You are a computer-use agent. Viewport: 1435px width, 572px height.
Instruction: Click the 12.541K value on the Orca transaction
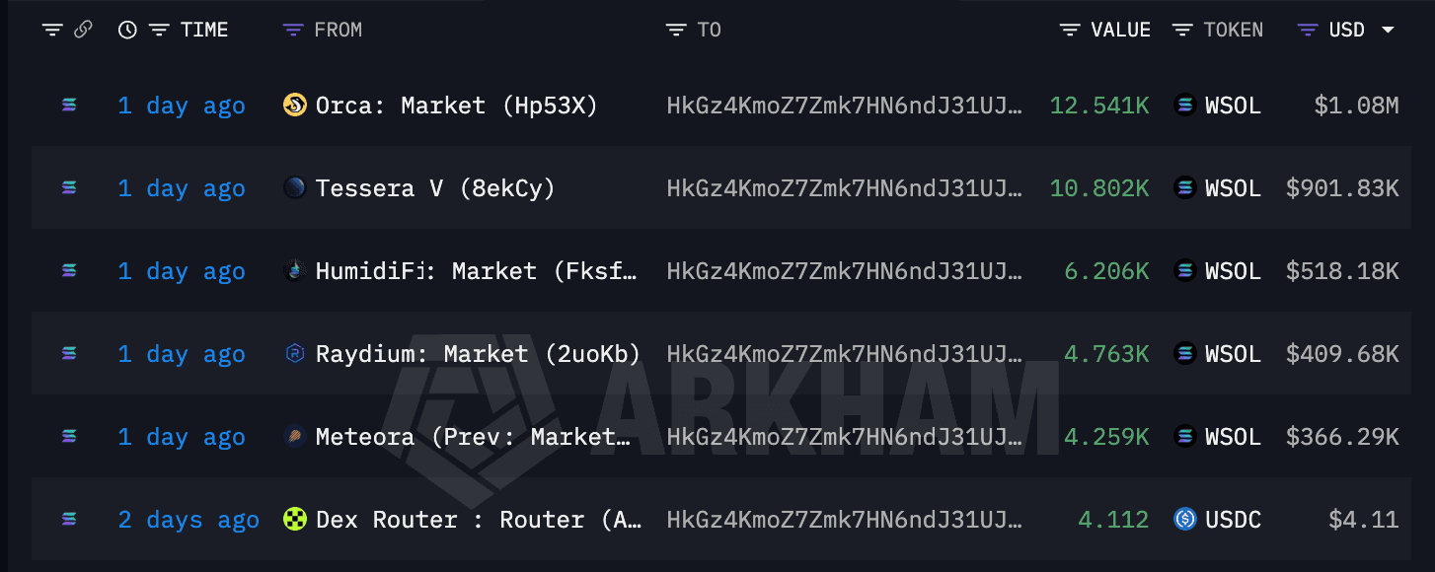[1099, 105]
